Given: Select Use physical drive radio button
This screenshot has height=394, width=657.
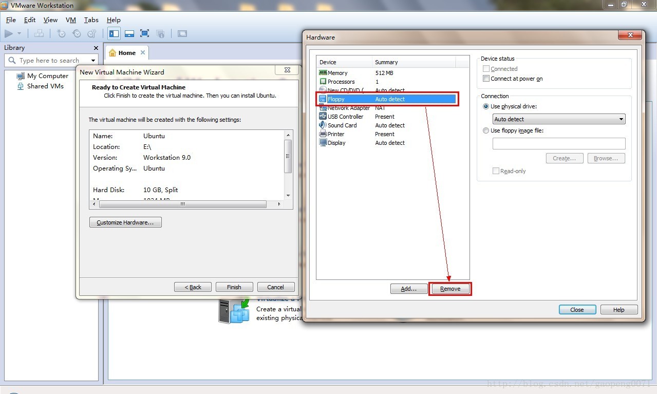Looking at the screenshot, I should (x=486, y=106).
